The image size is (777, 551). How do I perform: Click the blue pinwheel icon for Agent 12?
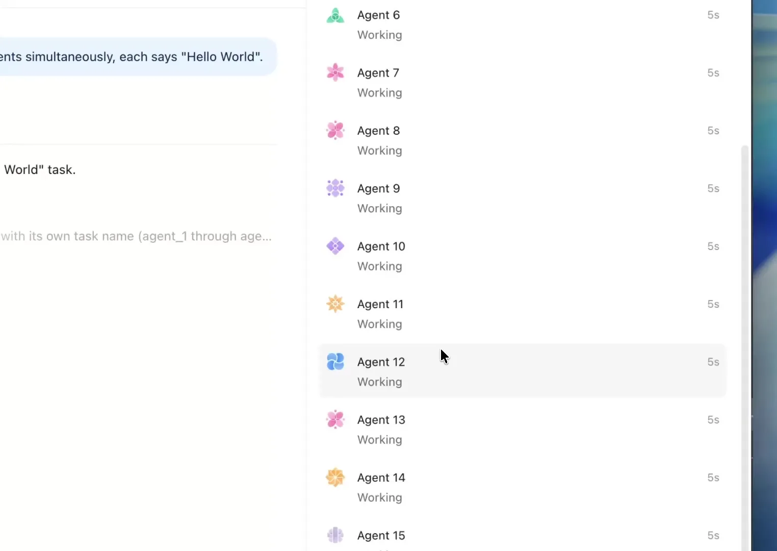point(335,362)
